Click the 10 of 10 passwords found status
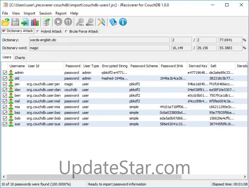249x188 pixels. coord(36,184)
